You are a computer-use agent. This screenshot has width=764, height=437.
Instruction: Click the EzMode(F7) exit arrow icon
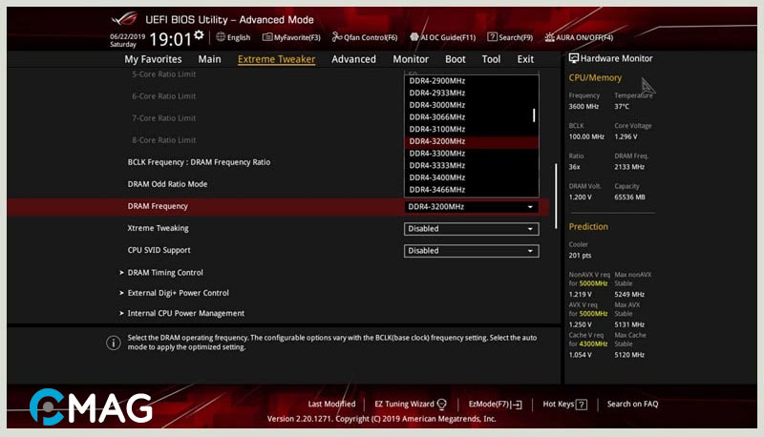(x=517, y=405)
